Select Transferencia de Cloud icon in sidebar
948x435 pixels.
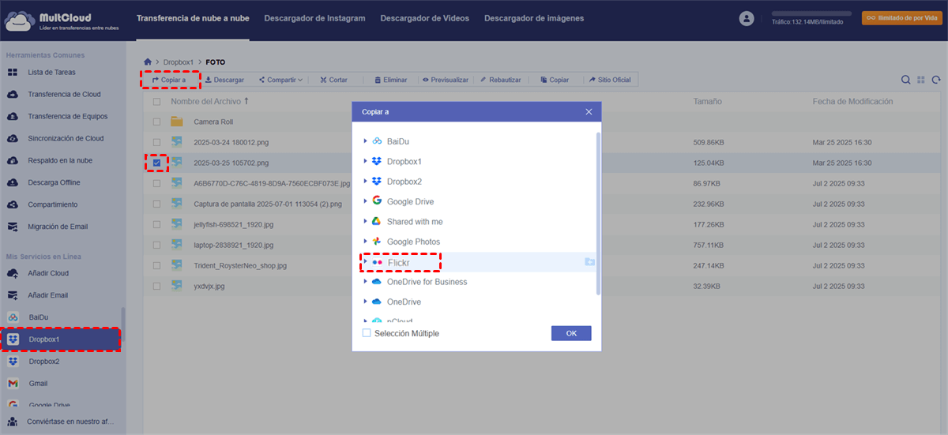click(13, 94)
